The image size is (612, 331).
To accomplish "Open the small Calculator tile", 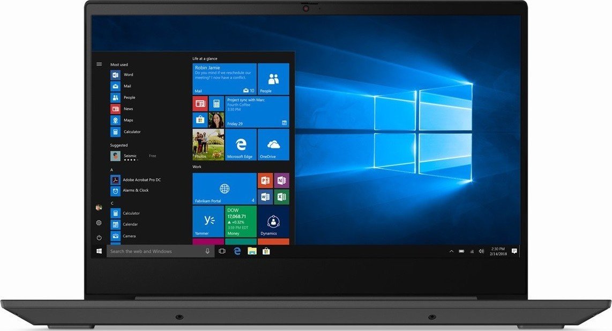I will pyautogui.click(x=216, y=104).
